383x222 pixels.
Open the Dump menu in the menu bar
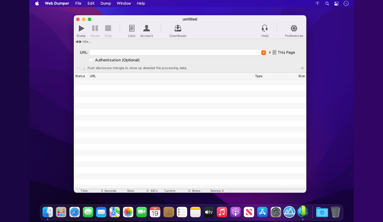pos(105,3)
